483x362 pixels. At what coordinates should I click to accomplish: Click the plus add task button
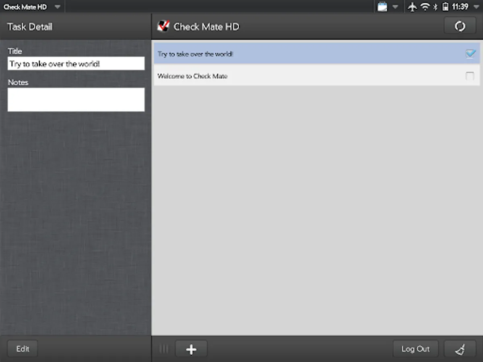click(x=191, y=349)
